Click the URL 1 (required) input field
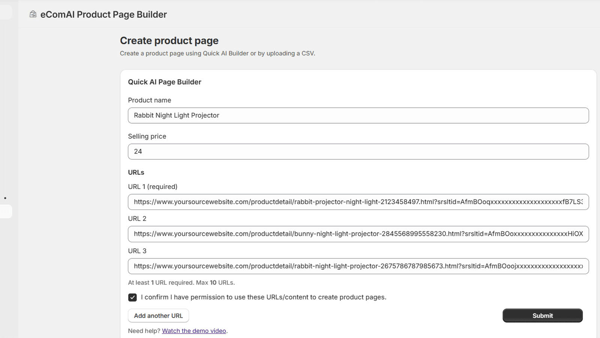The height and width of the screenshot is (338, 600). (358, 202)
